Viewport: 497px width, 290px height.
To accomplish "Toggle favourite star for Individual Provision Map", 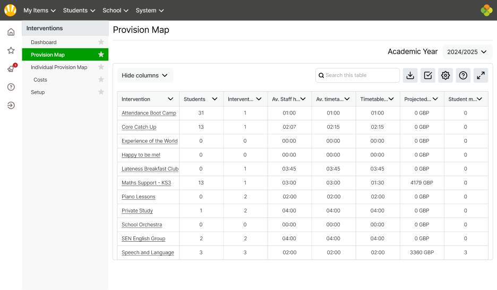I will [101, 67].
